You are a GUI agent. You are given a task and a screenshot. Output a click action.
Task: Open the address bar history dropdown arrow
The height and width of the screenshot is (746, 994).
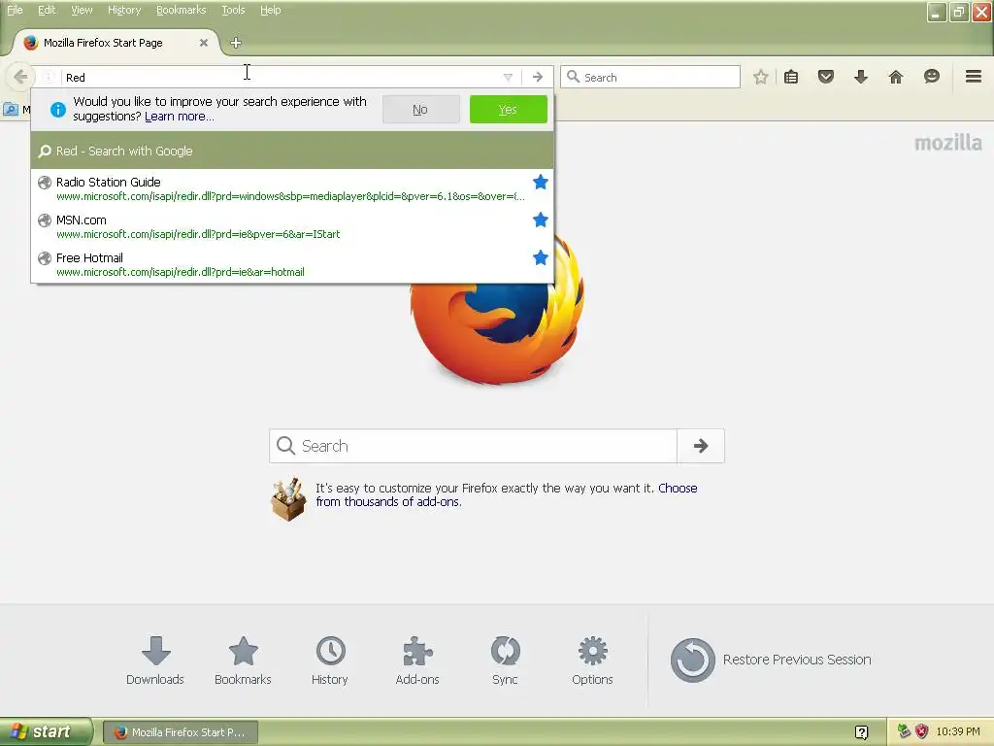(x=508, y=78)
